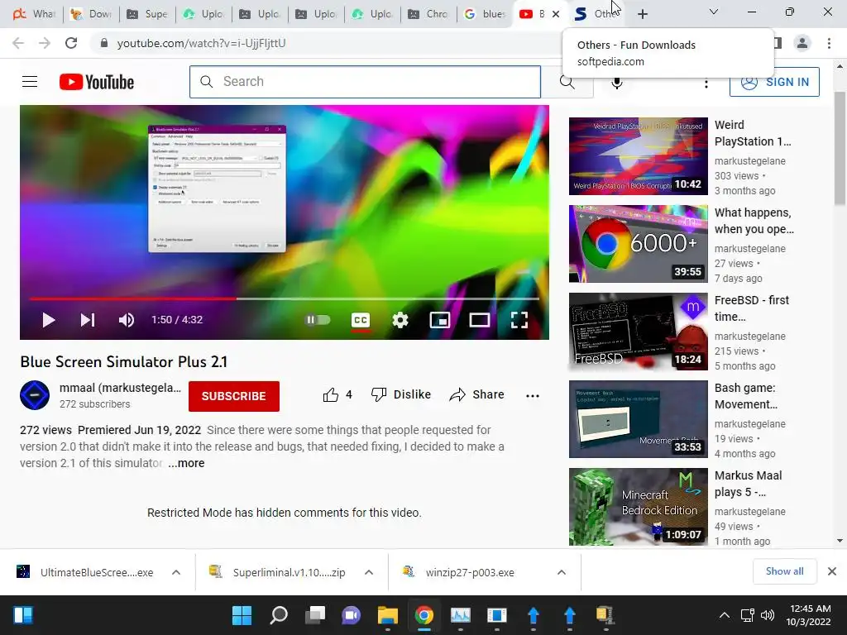Expand description with ...more

186,463
